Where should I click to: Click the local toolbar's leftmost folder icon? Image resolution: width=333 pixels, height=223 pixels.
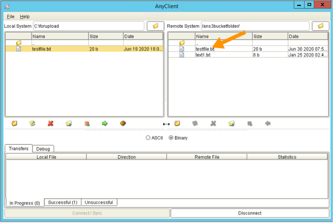point(14,123)
